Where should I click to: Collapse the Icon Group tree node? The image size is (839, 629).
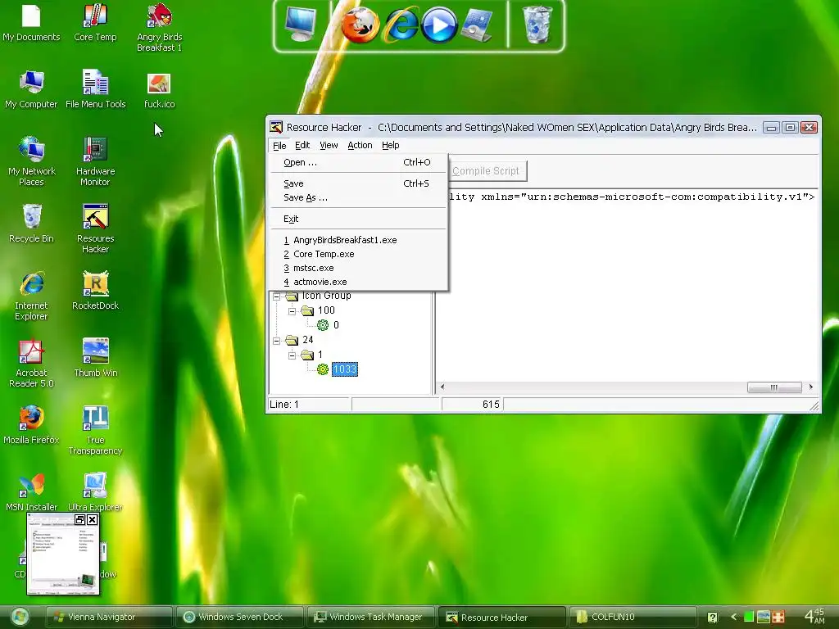(x=277, y=296)
